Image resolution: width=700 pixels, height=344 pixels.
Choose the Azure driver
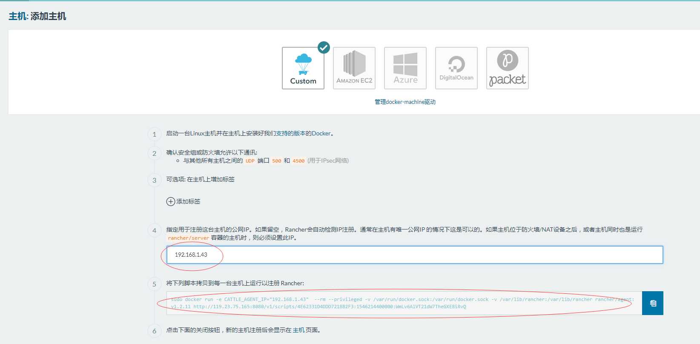pos(405,68)
